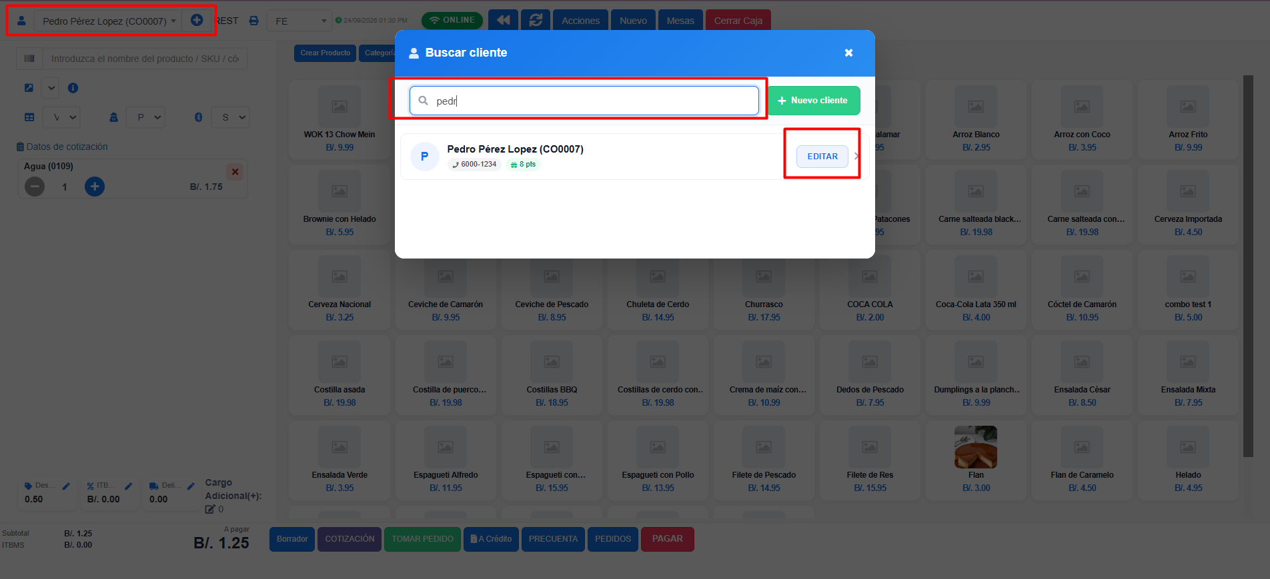
Task: Click the Nuevo menu button
Action: (x=633, y=20)
